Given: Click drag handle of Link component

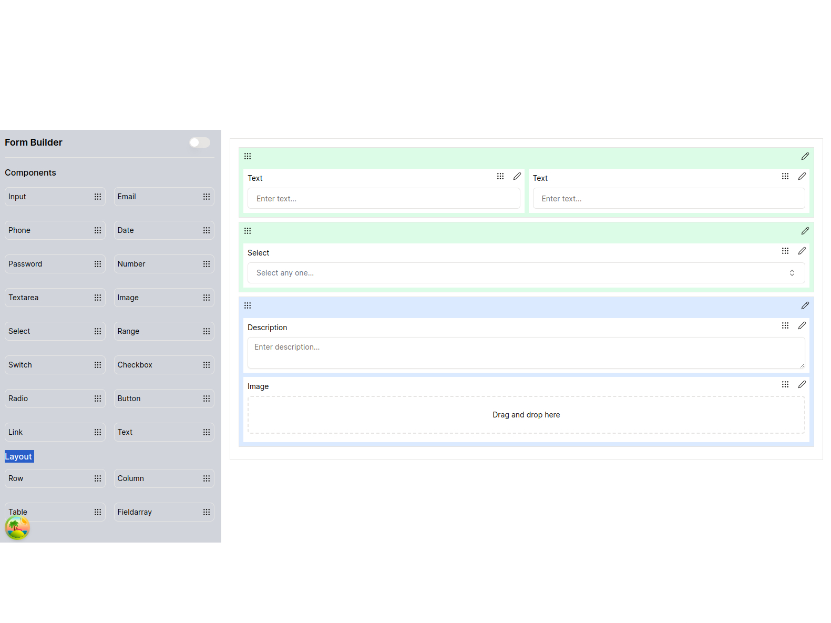Looking at the screenshot, I should 98,432.
